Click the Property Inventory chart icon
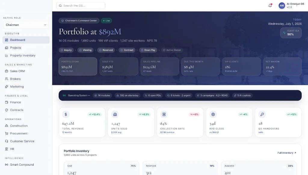The width and height of the screenshot is (308, 175). tap(7, 55)
